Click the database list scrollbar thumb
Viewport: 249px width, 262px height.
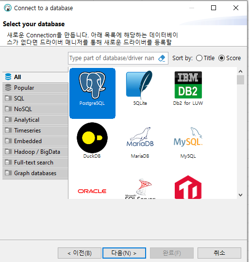pyautogui.click(x=240, y=80)
